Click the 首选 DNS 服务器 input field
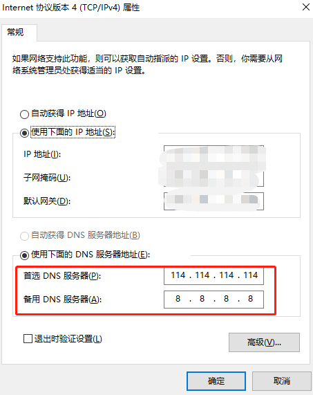This screenshot has width=313, height=395. [214, 276]
